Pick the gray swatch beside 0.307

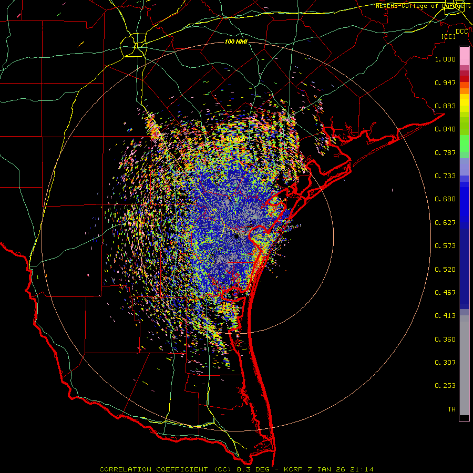pos(464,365)
